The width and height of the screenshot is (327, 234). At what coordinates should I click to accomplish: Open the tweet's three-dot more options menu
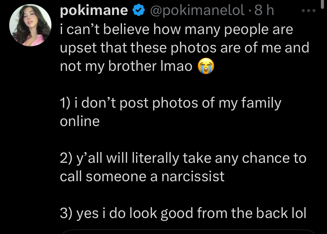pyautogui.click(x=310, y=11)
